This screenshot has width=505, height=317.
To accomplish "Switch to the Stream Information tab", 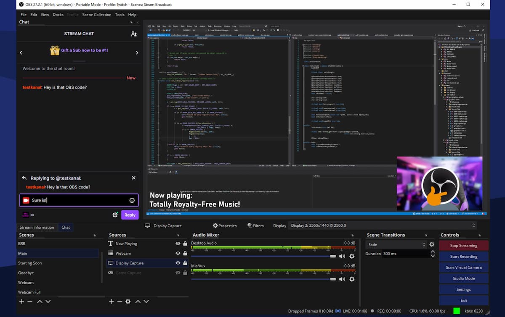I will coord(37,227).
